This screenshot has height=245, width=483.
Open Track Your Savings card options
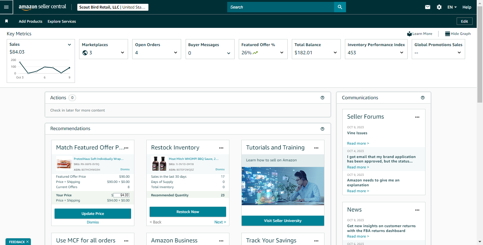click(316, 241)
